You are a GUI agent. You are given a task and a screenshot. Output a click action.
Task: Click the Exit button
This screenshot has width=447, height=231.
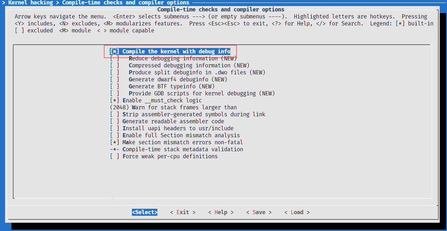coord(183,212)
